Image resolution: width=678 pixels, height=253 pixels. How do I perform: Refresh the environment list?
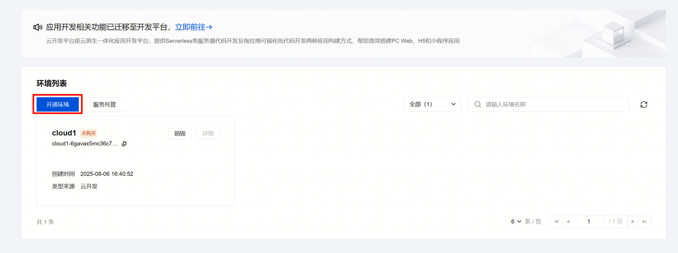pos(644,104)
